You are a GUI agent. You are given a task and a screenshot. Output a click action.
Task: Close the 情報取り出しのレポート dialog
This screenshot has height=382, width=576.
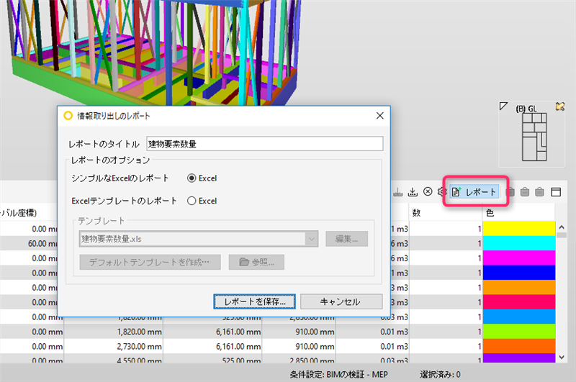click(380, 116)
